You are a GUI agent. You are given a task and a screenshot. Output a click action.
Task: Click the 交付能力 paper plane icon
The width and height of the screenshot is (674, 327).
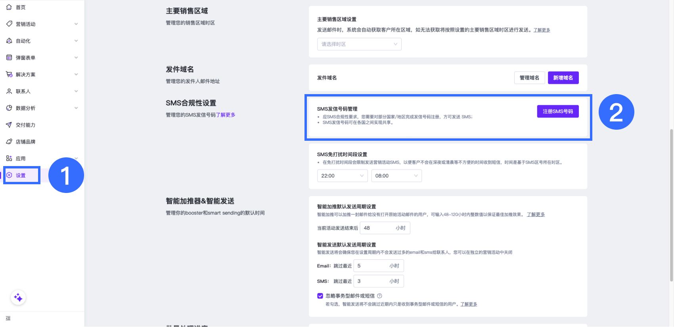coord(9,125)
